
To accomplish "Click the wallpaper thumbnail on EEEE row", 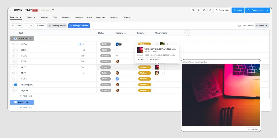I will 157,67.
